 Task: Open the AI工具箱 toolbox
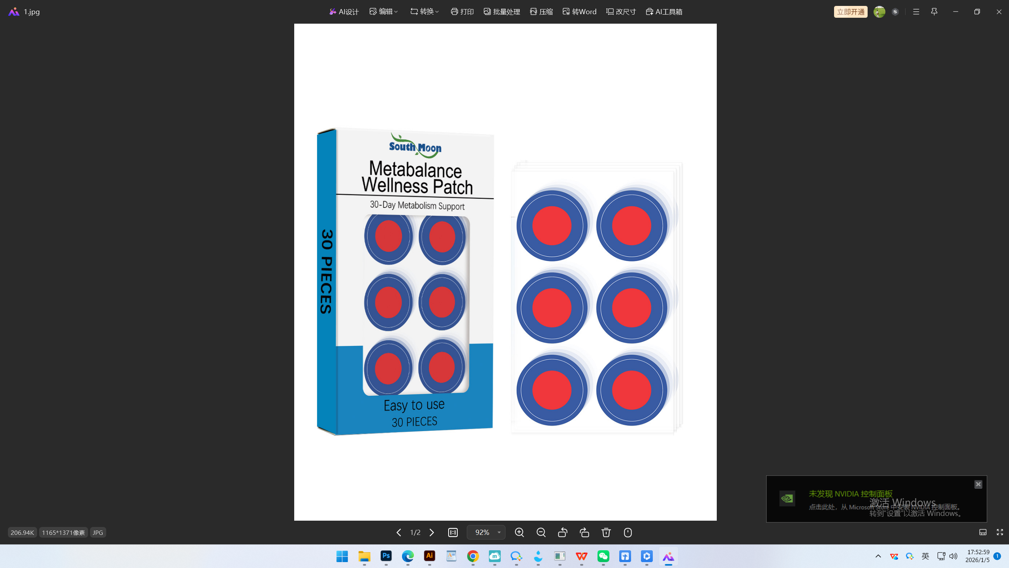[x=664, y=12]
